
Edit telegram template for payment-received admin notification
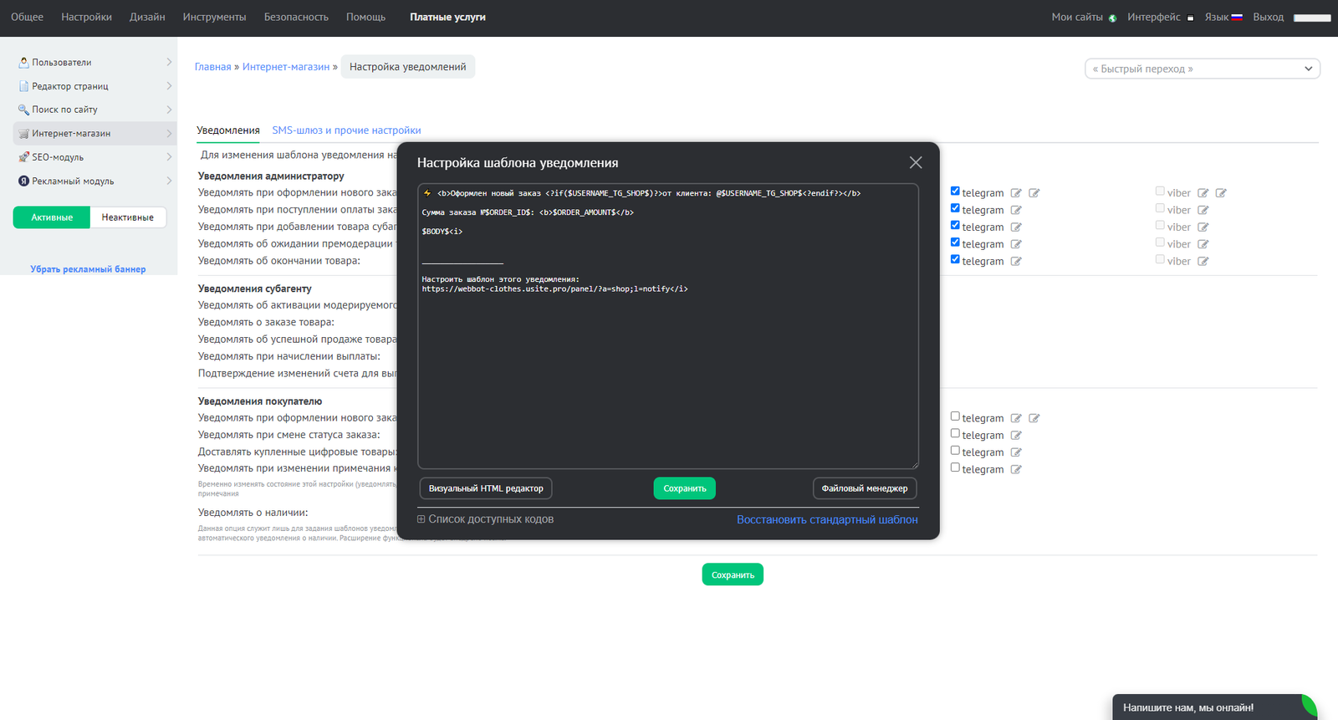coord(1016,210)
